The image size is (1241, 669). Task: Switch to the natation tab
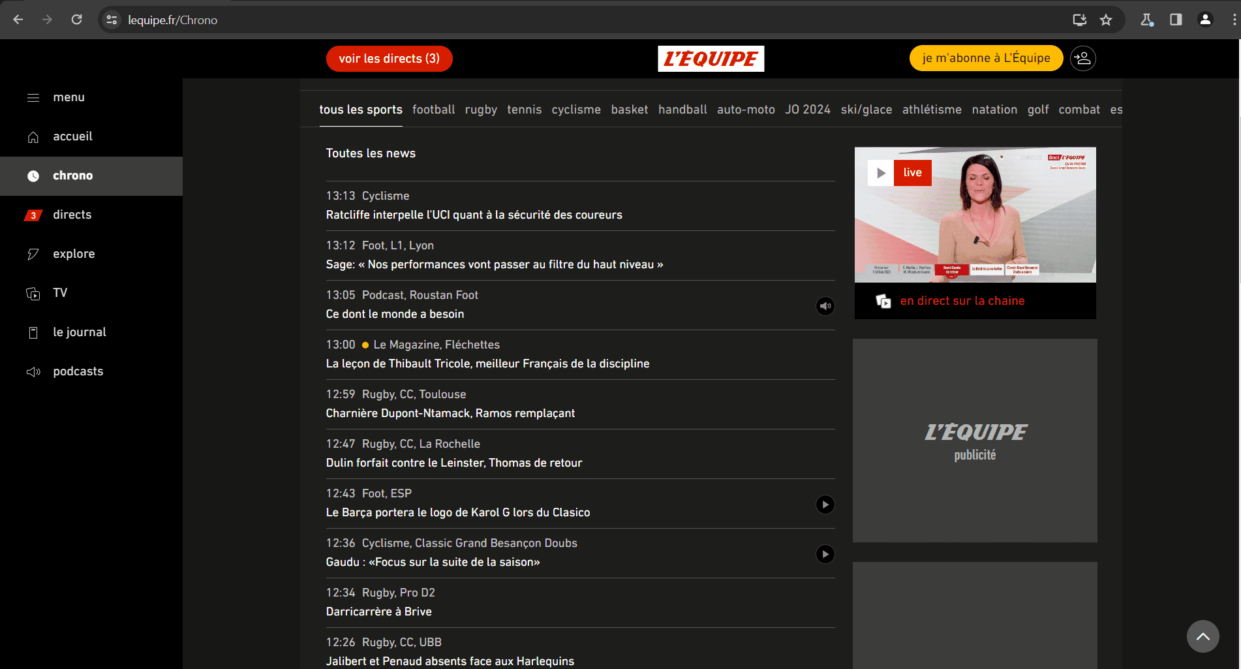coord(994,110)
